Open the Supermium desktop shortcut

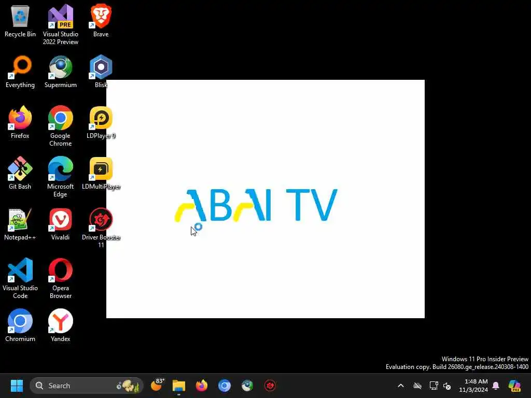[61, 72]
